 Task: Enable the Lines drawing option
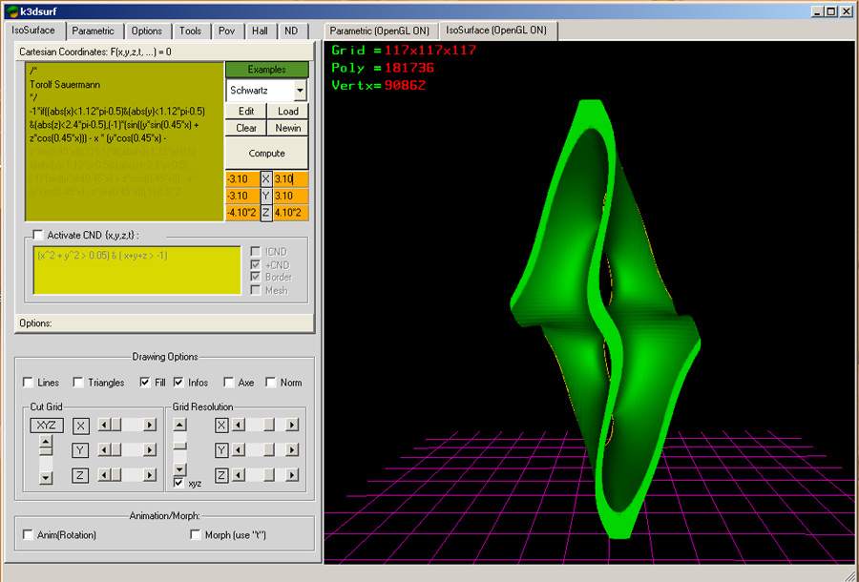click(28, 383)
